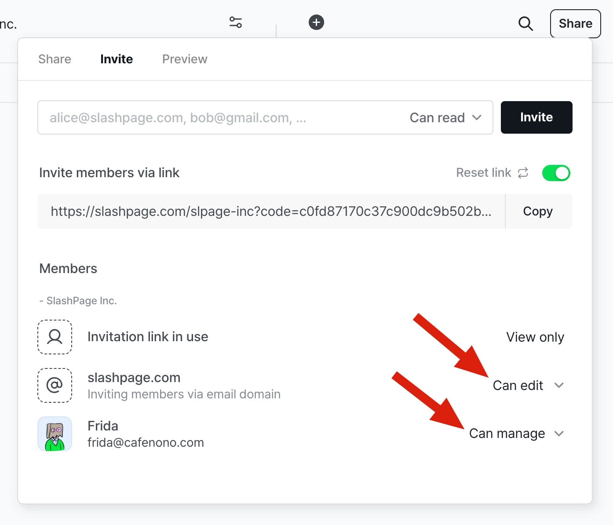This screenshot has width=613, height=525.
Task: Click the invitation link user placeholder icon
Action: coord(55,337)
